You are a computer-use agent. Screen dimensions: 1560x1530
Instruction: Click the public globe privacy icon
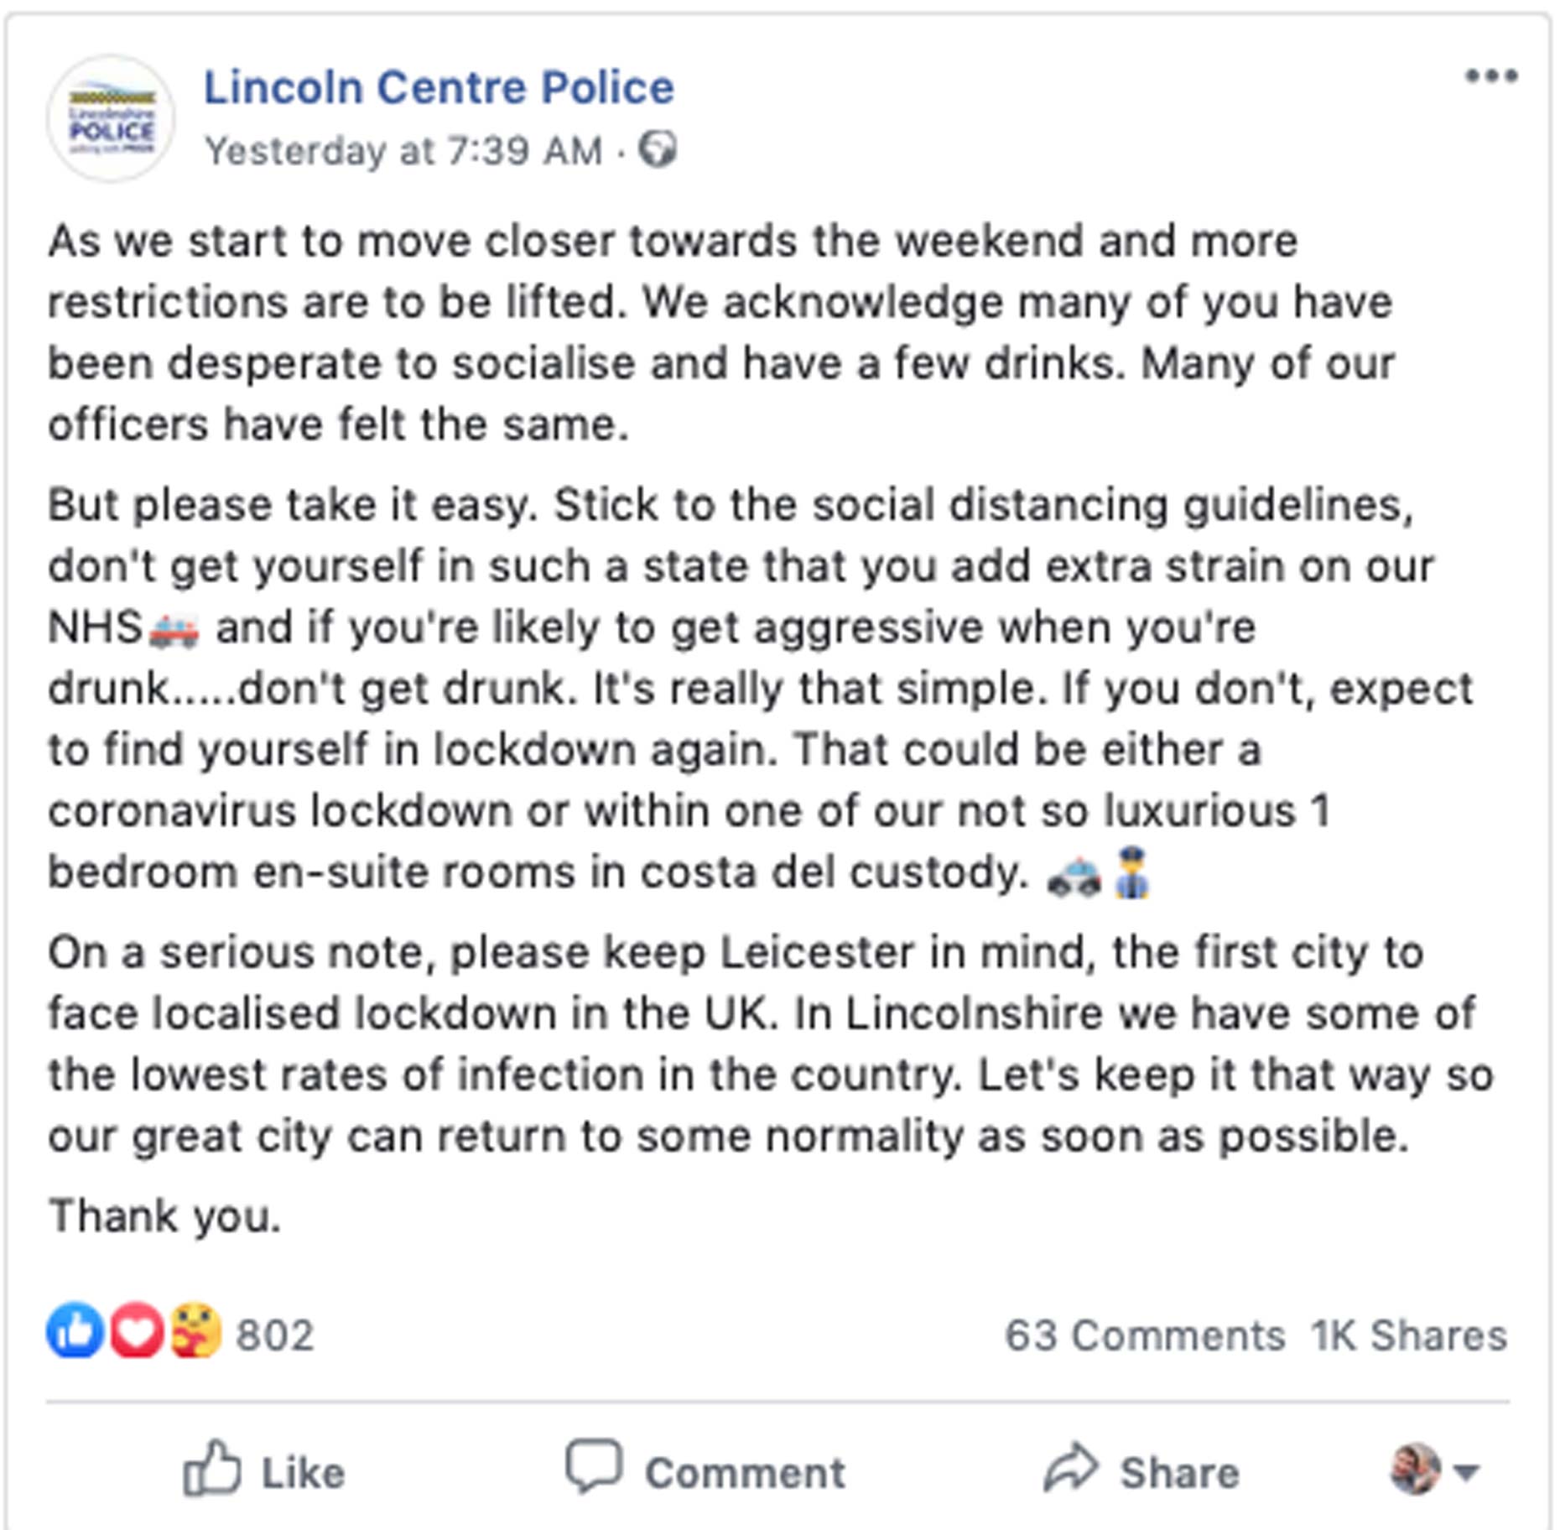(x=658, y=150)
